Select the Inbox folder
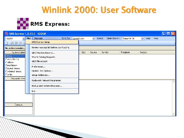184x138 pixels. coord(15,56)
